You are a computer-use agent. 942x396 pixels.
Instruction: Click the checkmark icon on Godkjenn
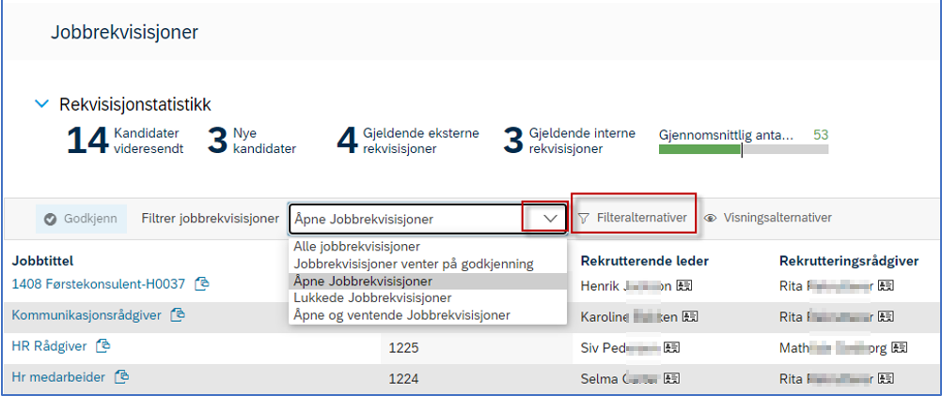[x=51, y=219]
